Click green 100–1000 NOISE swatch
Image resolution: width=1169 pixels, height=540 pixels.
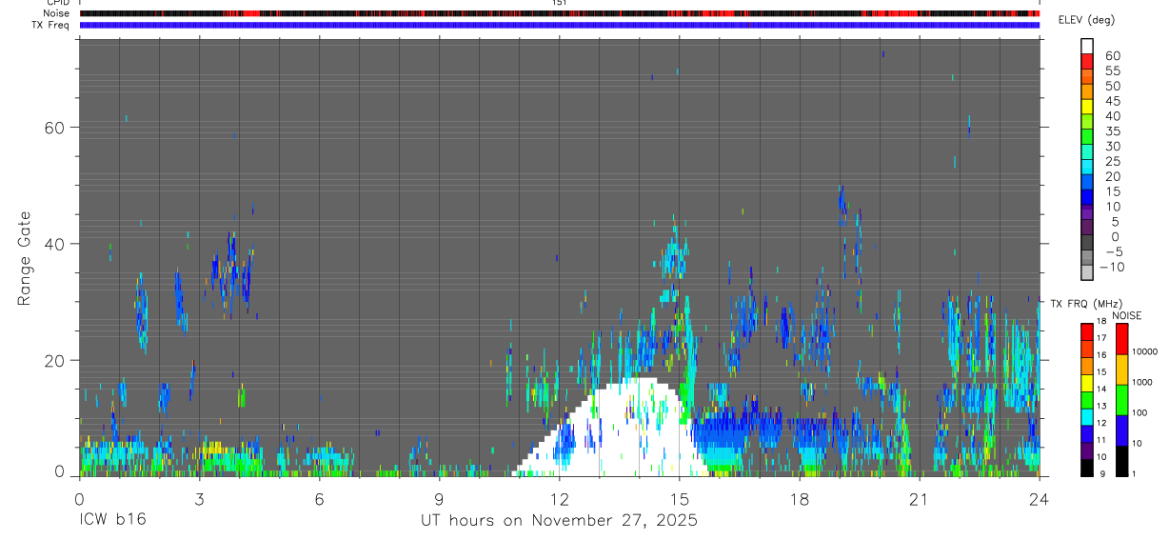click(x=1121, y=400)
